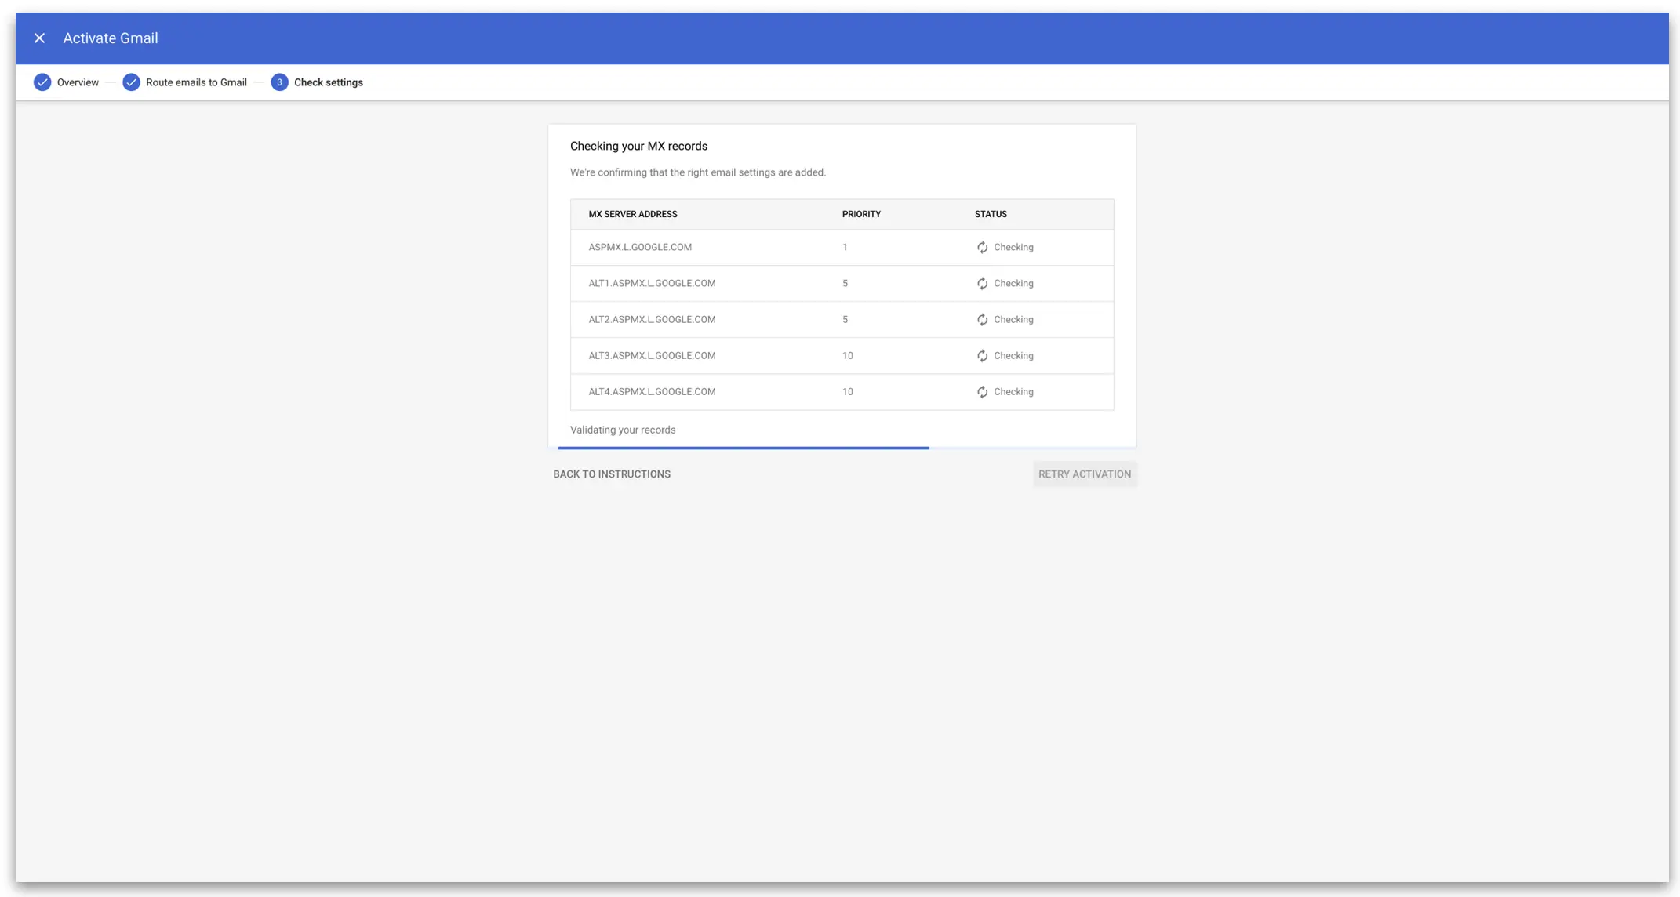Click priority 5 in the ALT1 row
1680x897 pixels.
coord(845,283)
